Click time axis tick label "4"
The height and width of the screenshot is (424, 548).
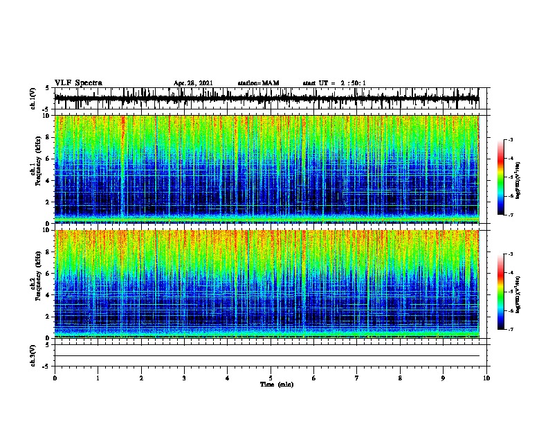tap(228, 378)
